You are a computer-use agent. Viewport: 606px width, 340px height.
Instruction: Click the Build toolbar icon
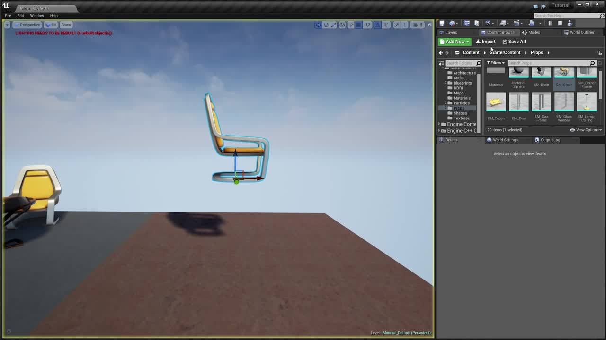pyautogui.click(x=532, y=23)
